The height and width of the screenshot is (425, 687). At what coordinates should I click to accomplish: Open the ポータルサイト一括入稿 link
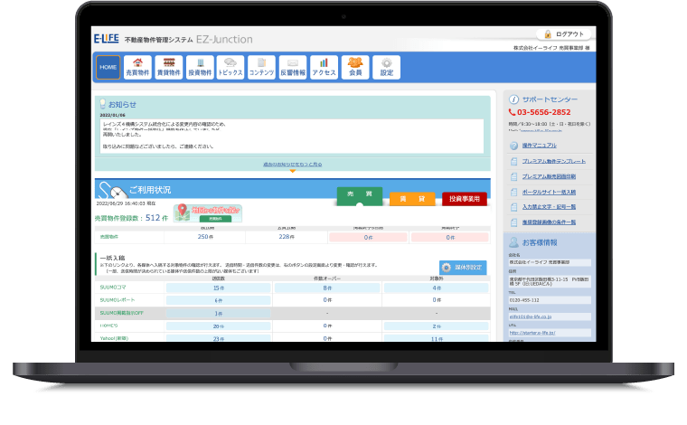point(549,192)
